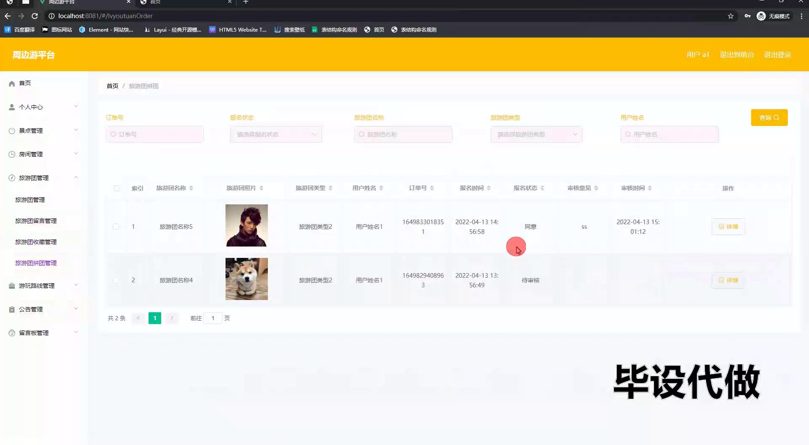Select 旅游团收藏管理 sidebar item
This screenshot has width=809, height=445.
click(x=36, y=242)
